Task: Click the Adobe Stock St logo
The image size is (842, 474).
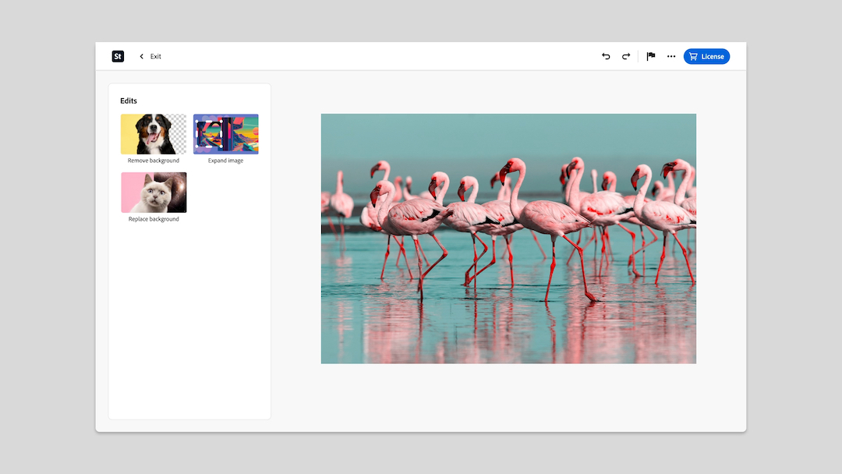Action: (118, 56)
